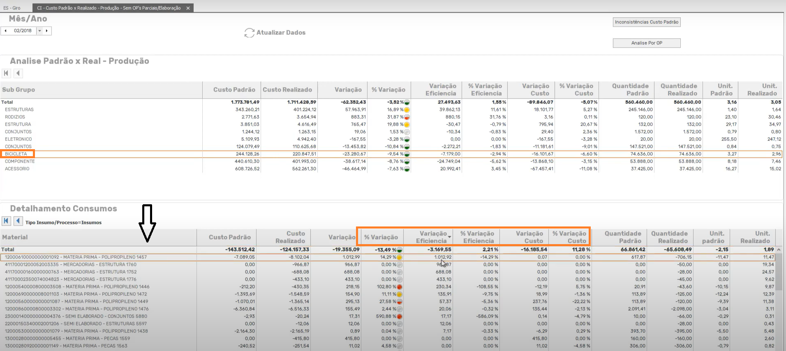Click the Atualizar Dados refresh icon

pos(249,33)
